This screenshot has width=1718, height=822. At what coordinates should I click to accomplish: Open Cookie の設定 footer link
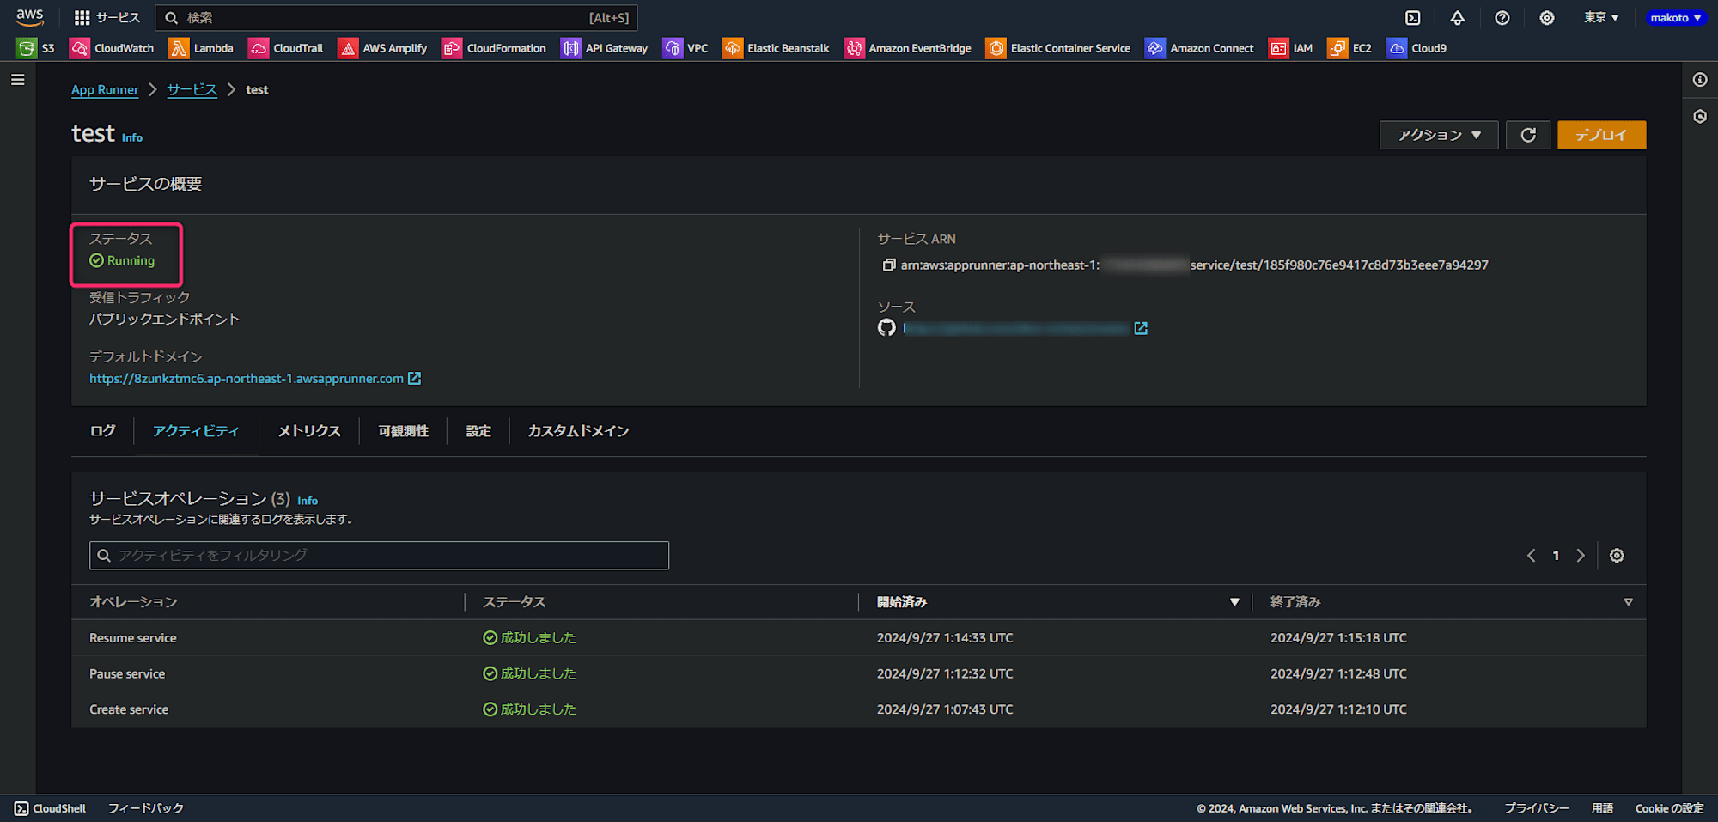tap(1669, 808)
